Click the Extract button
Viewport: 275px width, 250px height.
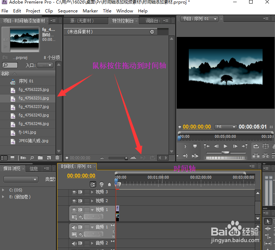pyautogui.click(x=265, y=156)
